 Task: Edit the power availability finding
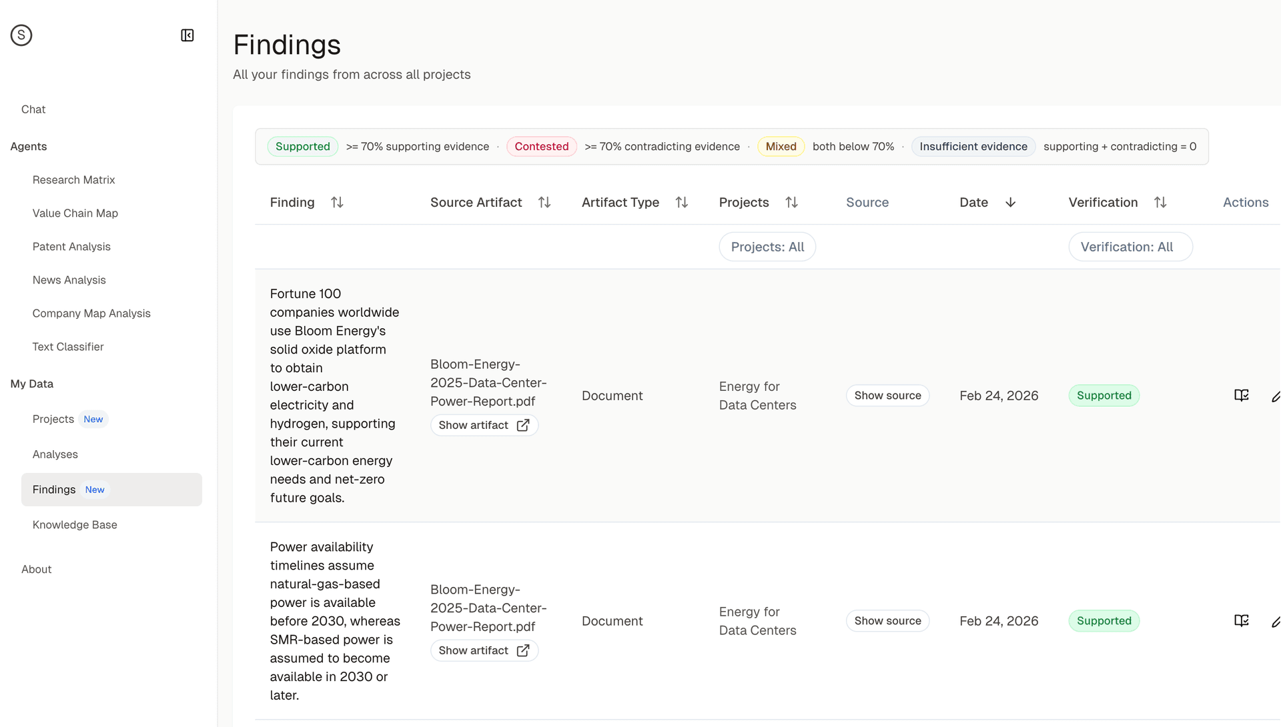[x=1276, y=621]
